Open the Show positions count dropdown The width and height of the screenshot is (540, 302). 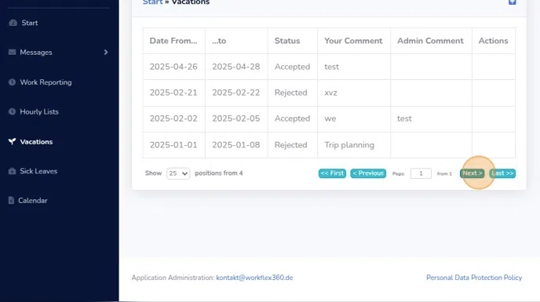tap(178, 173)
